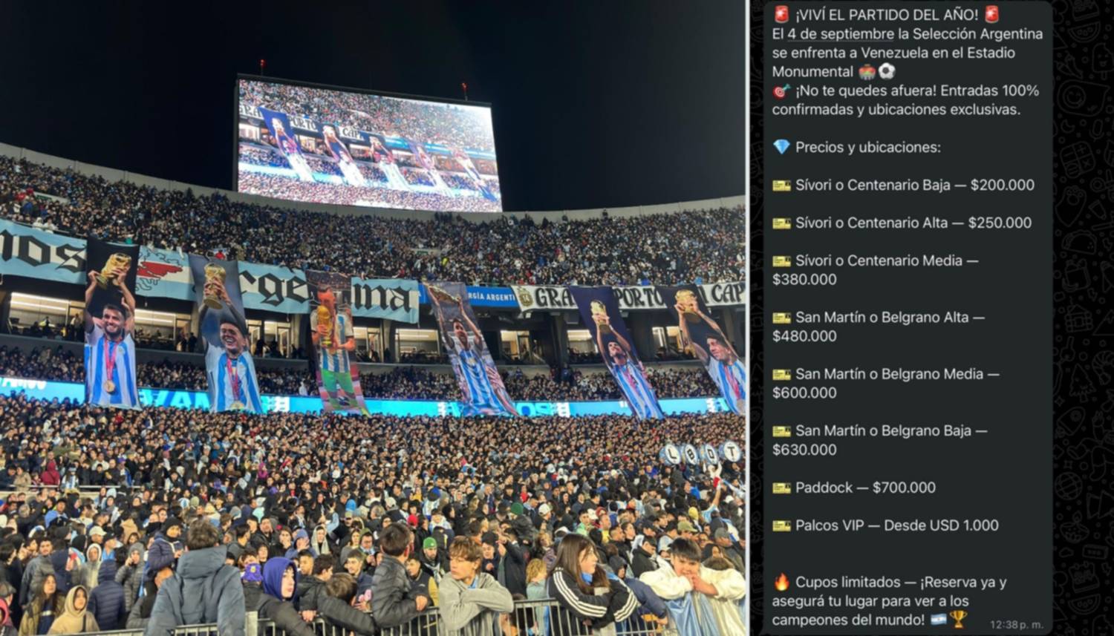The image size is (1114, 636).
Task: Click the $630.000 price text
Action: [x=804, y=450]
